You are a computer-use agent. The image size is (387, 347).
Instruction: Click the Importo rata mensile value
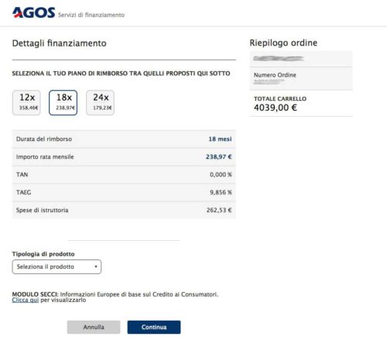pos(219,156)
